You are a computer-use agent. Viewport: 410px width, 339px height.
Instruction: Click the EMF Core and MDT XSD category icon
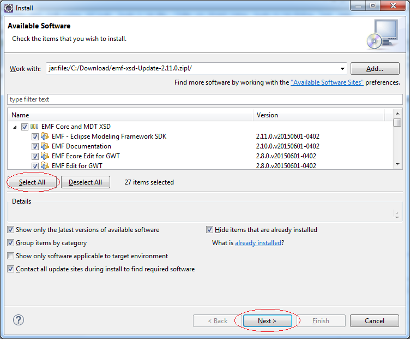pos(34,127)
